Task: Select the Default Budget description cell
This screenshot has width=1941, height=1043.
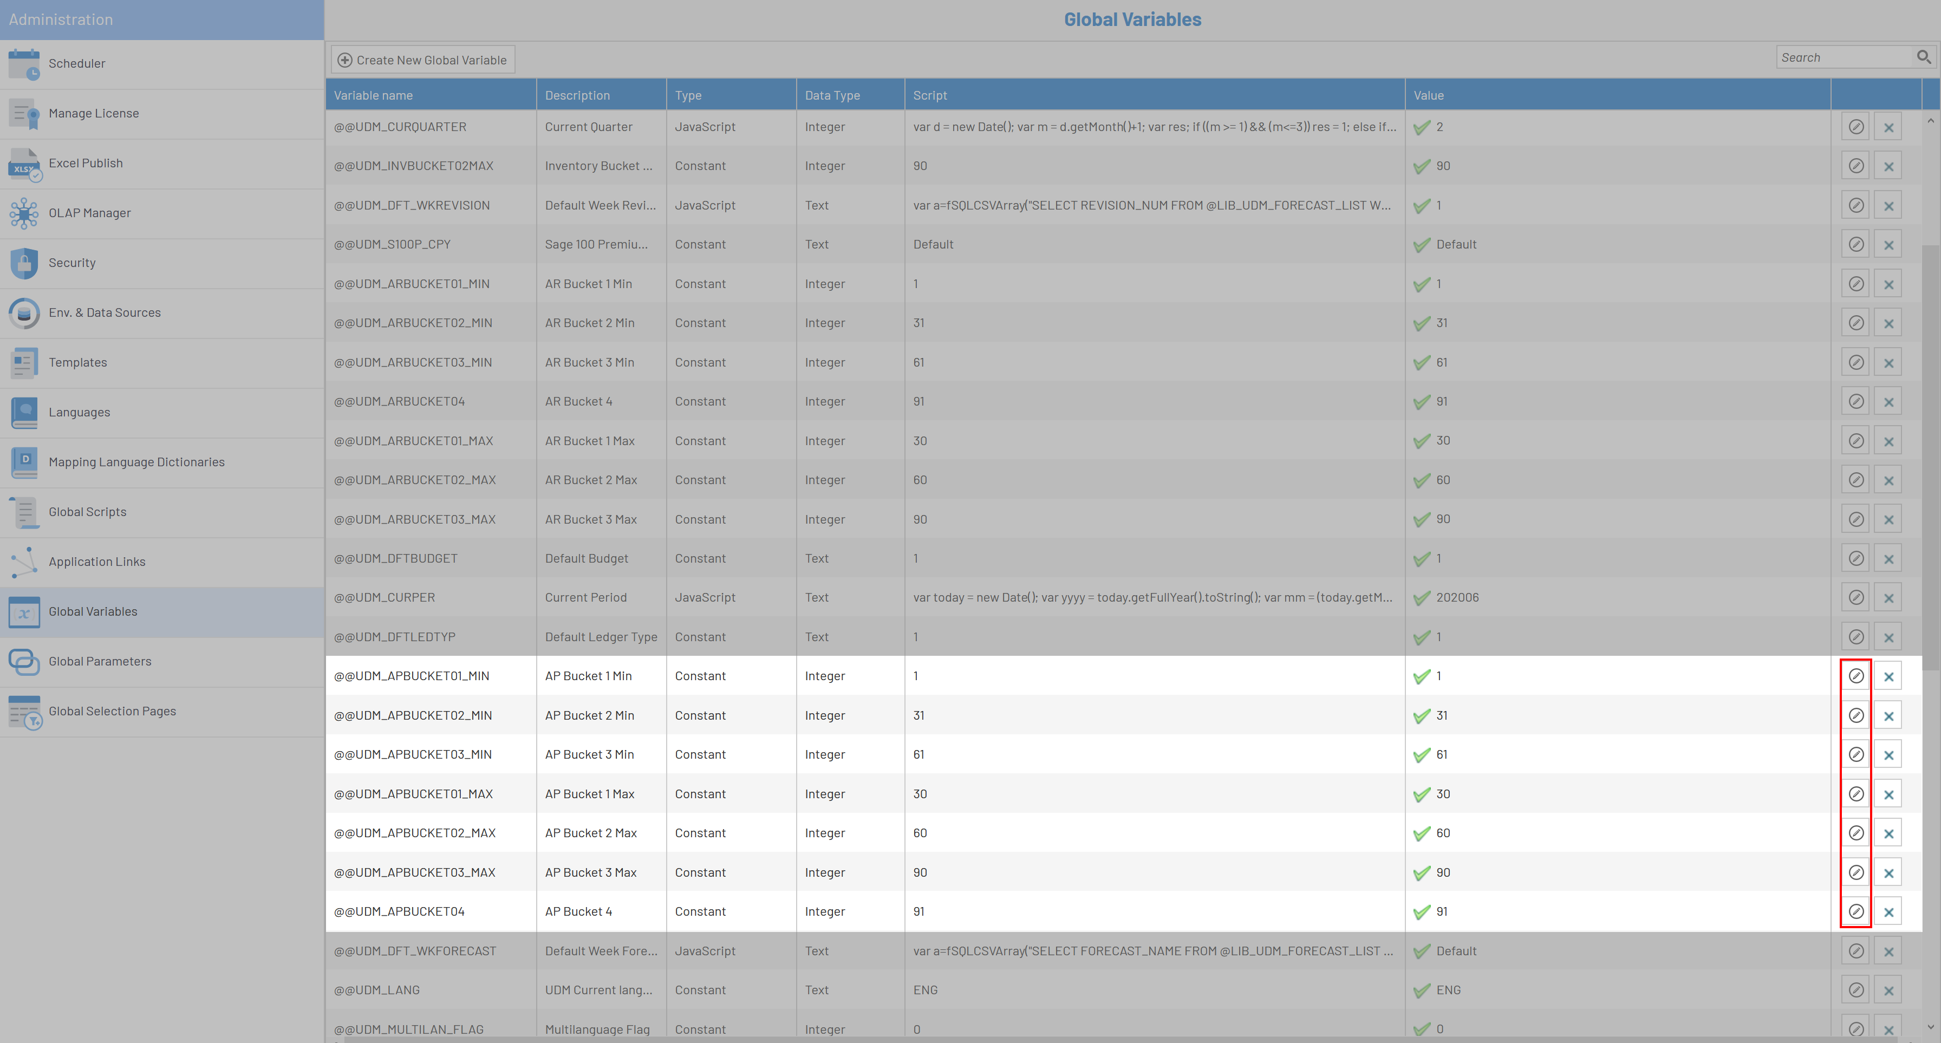Action: click(x=601, y=558)
